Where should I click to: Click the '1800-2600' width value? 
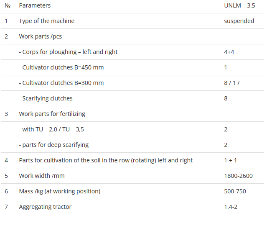[238, 176]
